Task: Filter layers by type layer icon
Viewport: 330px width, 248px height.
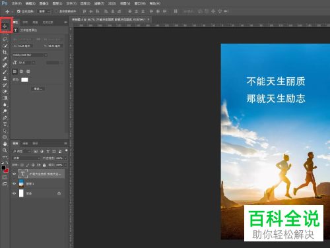Action: point(48,151)
